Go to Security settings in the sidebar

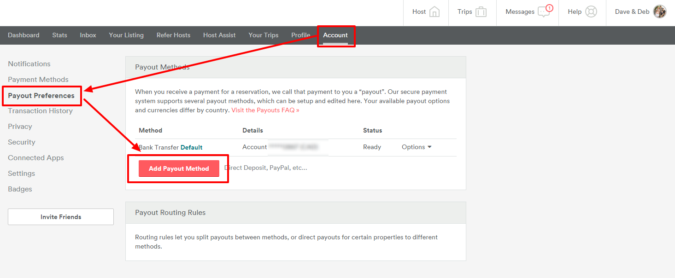point(21,142)
